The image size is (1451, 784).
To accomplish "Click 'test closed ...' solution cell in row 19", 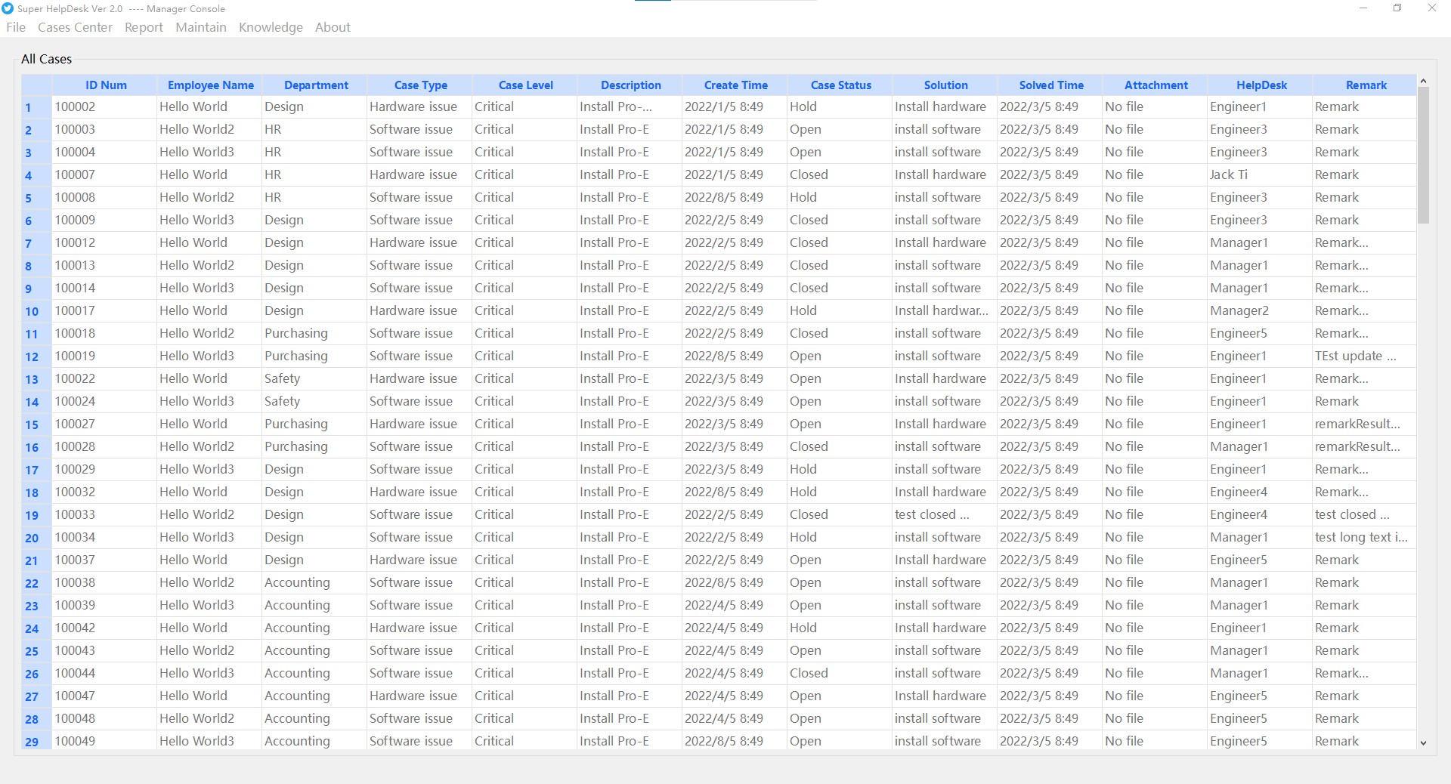I will [x=931, y=514].
